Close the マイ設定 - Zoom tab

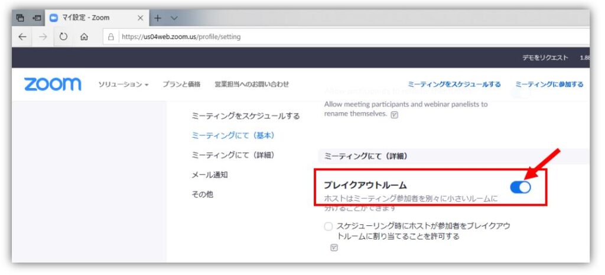coord(141,18)
